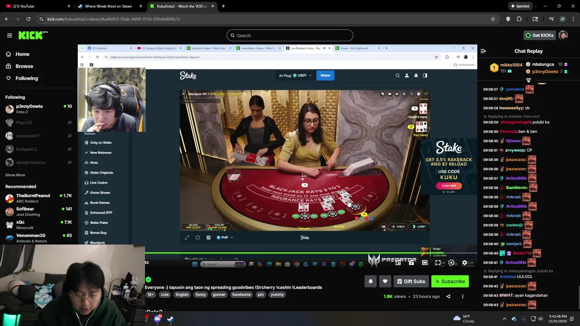This screenshot has height=326, width=580.
Task: Open offline channel EclipseCJ
Action: pos(38,149)
